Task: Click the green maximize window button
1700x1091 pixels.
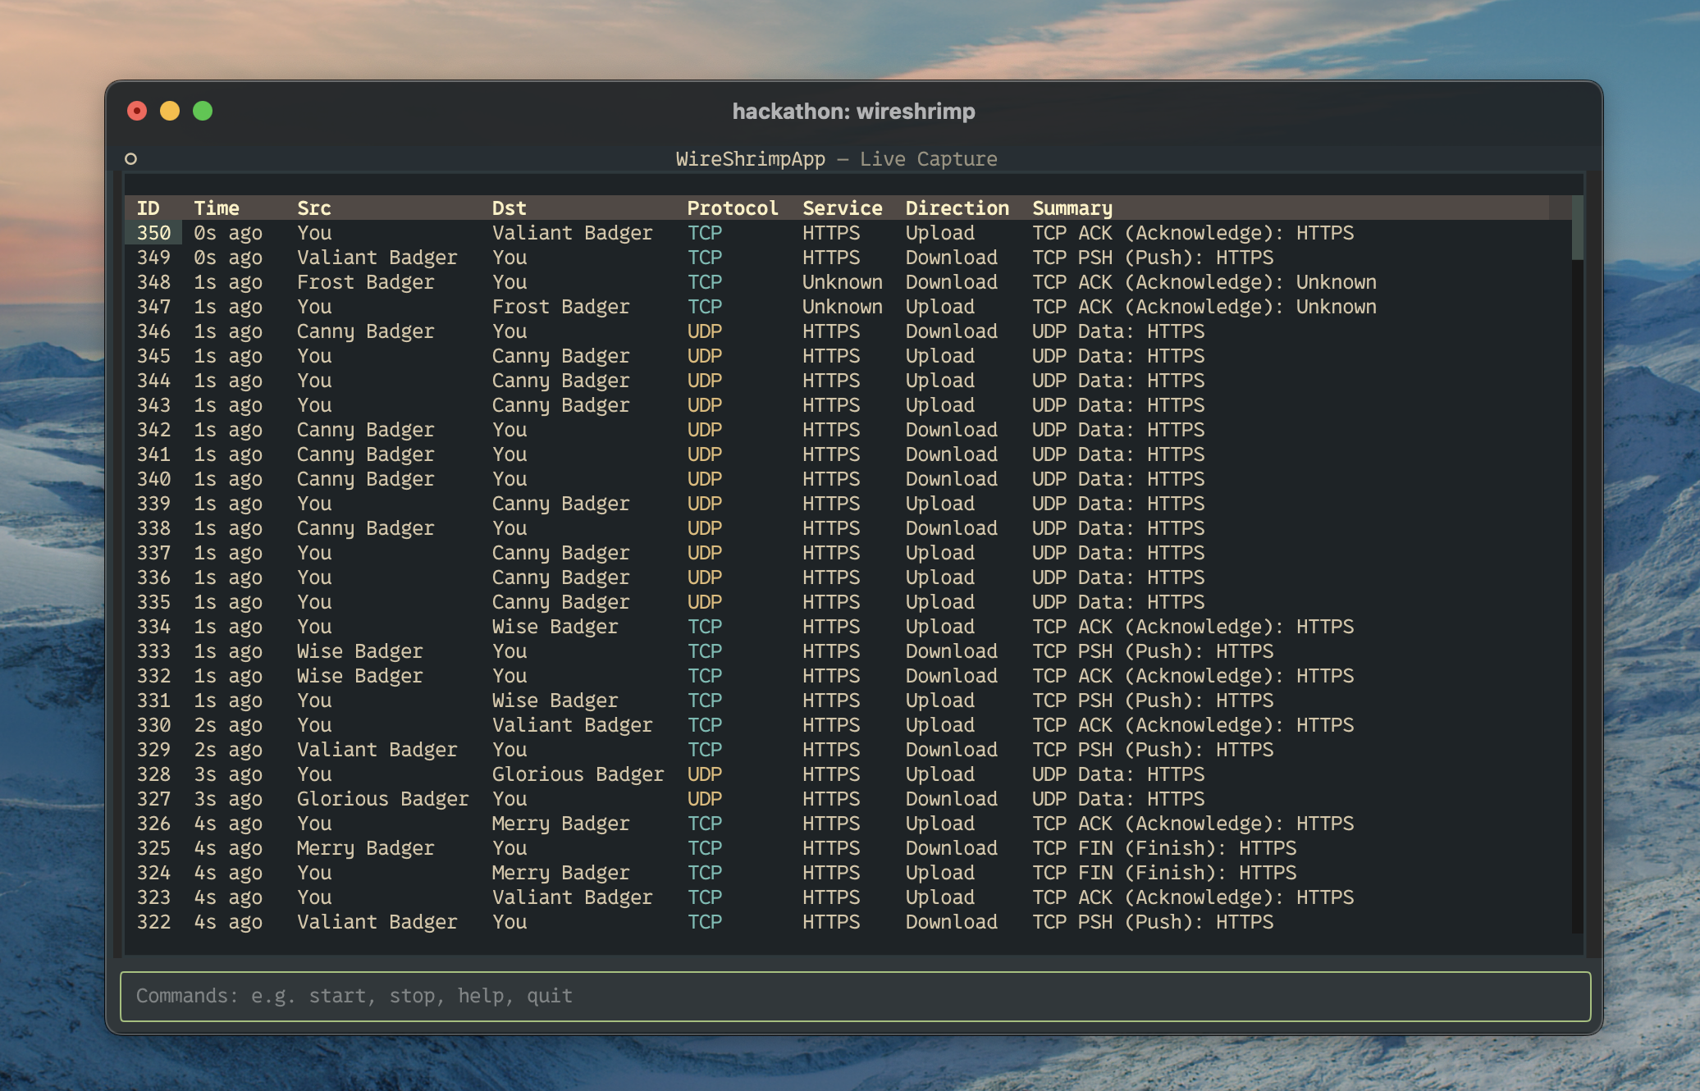Action: click(203, 111)
